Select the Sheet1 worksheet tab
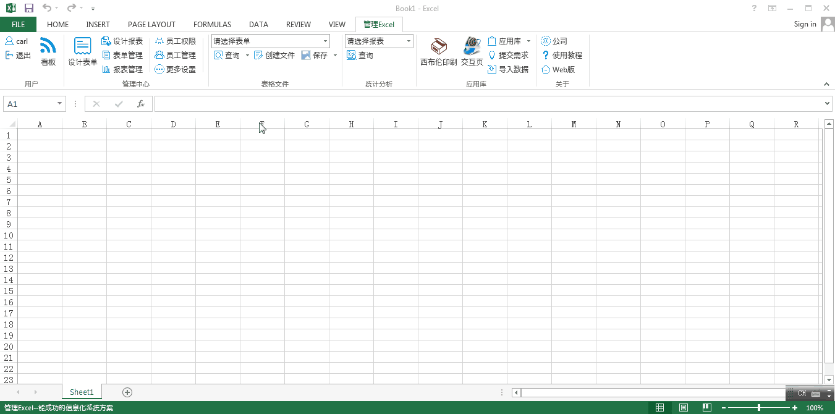The width and height of the screenshot is (835, 414). coord(82,392)
